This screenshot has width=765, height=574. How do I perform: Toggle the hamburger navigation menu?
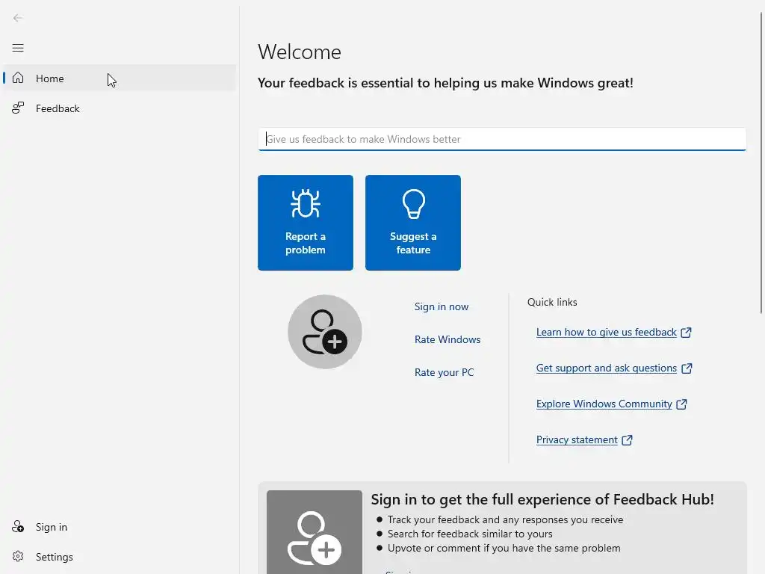coord(18,48)
